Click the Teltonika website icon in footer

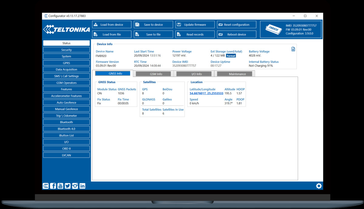[45, 186]
